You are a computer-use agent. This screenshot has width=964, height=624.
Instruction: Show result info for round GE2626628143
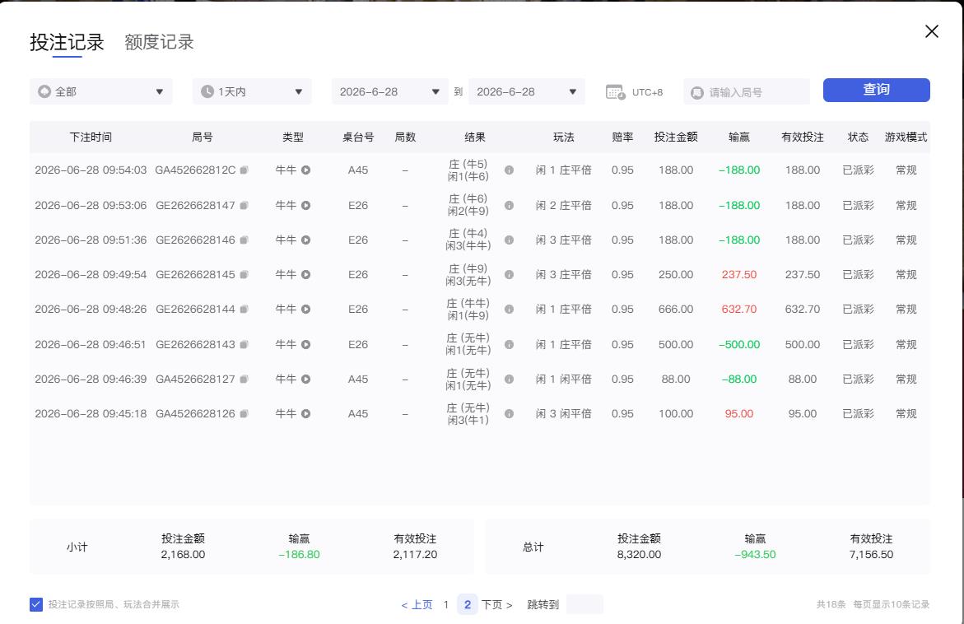(x=509, y=345)
